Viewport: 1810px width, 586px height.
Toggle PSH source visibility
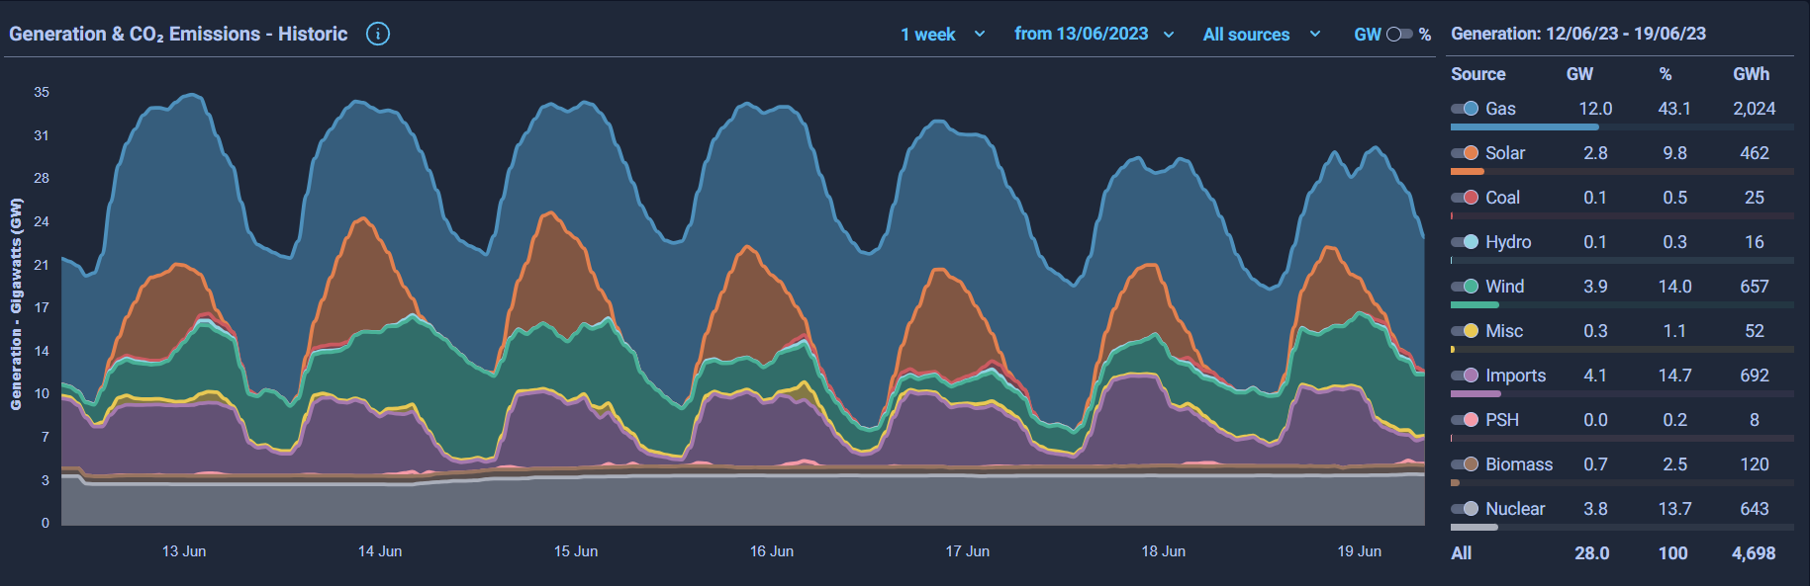[x=1465, y=420]
